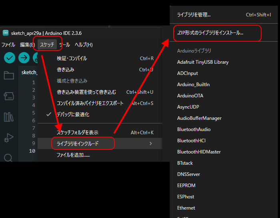Viewport: 280px width, 218px height.
Task: Choose 書き込み menu entry
Action: 100,70
